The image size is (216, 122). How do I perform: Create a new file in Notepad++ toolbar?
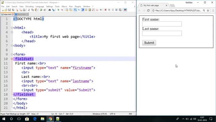(x=2, y=10)
